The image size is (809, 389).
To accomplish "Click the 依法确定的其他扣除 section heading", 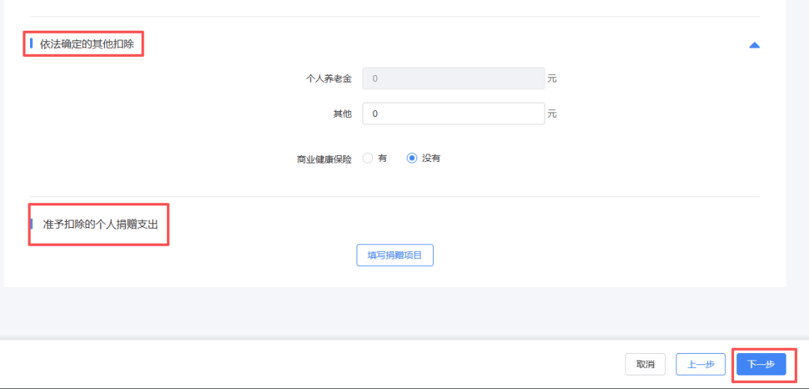I will 87,44.
